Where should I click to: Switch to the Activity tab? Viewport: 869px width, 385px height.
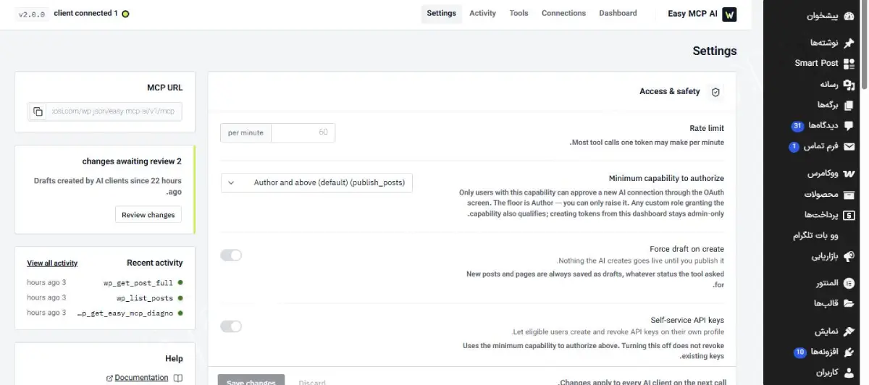coord(482,13)
